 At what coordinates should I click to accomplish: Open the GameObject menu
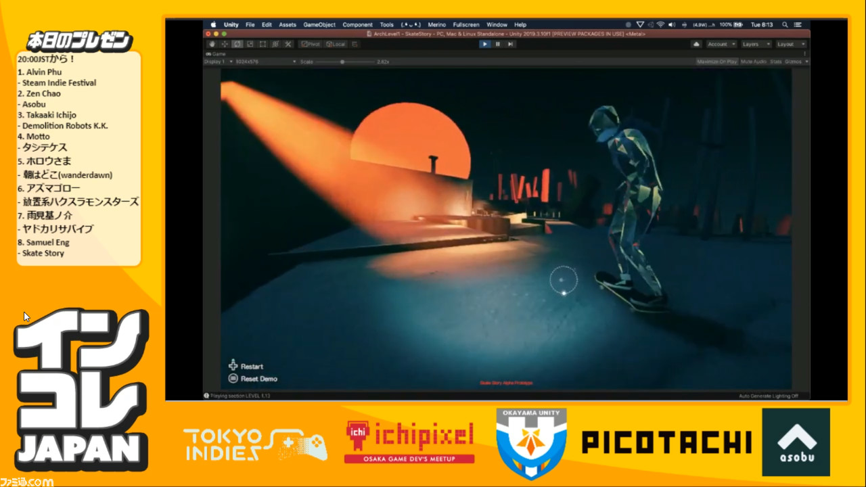pos(319,24)
